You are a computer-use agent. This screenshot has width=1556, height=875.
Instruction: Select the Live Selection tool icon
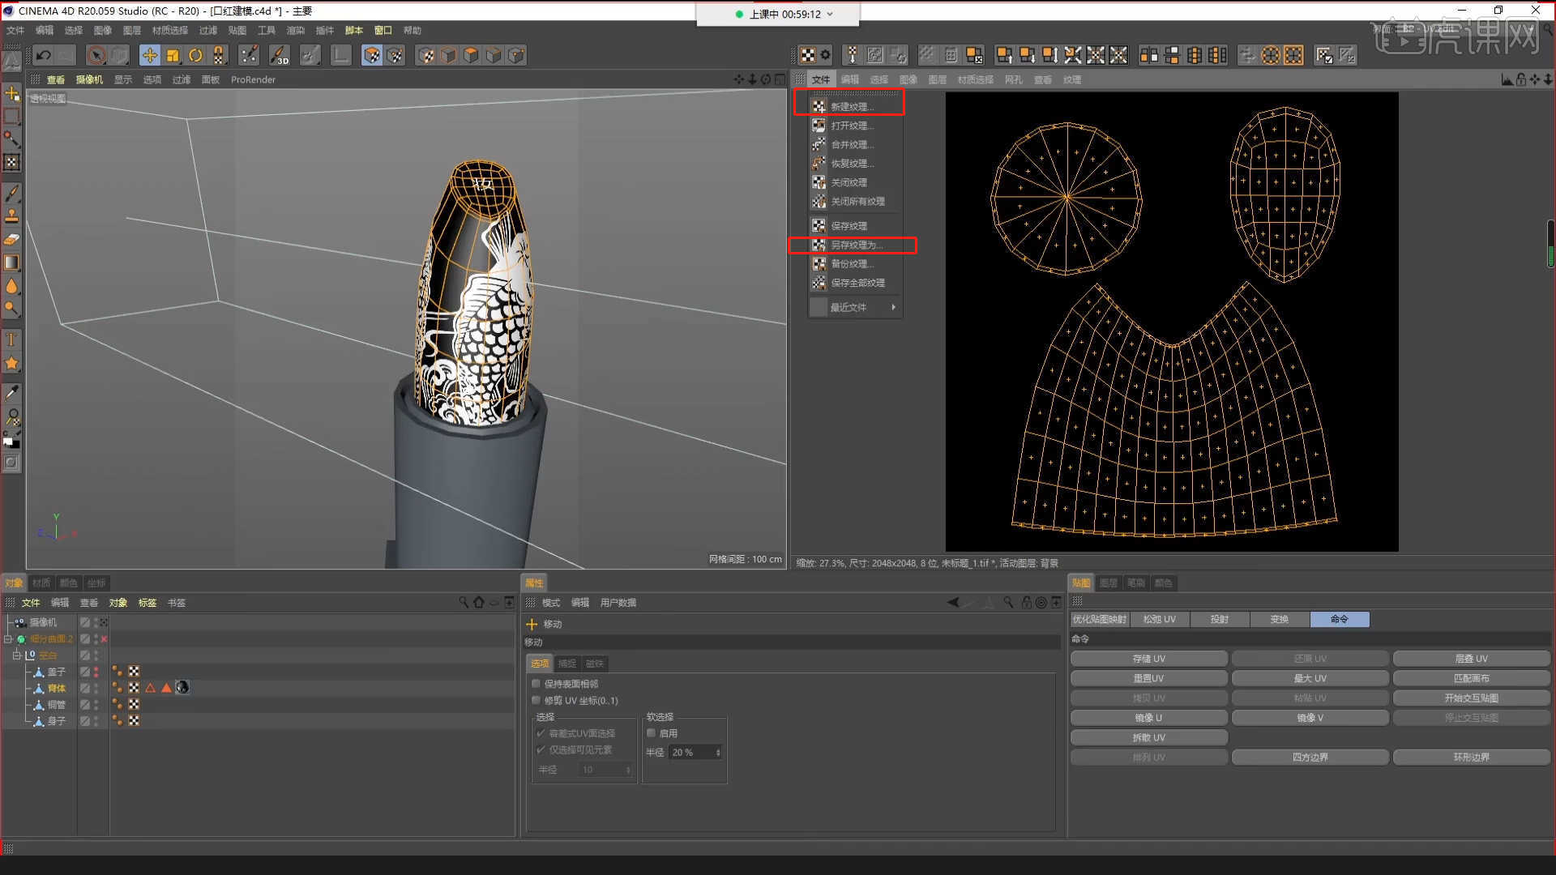(x=96, y=55)
